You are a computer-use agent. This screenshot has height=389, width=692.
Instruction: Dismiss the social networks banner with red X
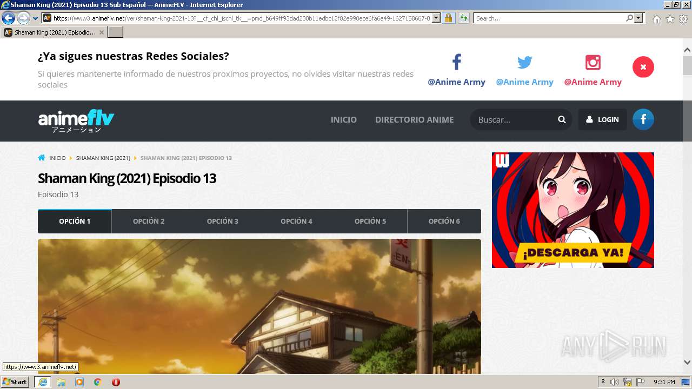[643, 67]
